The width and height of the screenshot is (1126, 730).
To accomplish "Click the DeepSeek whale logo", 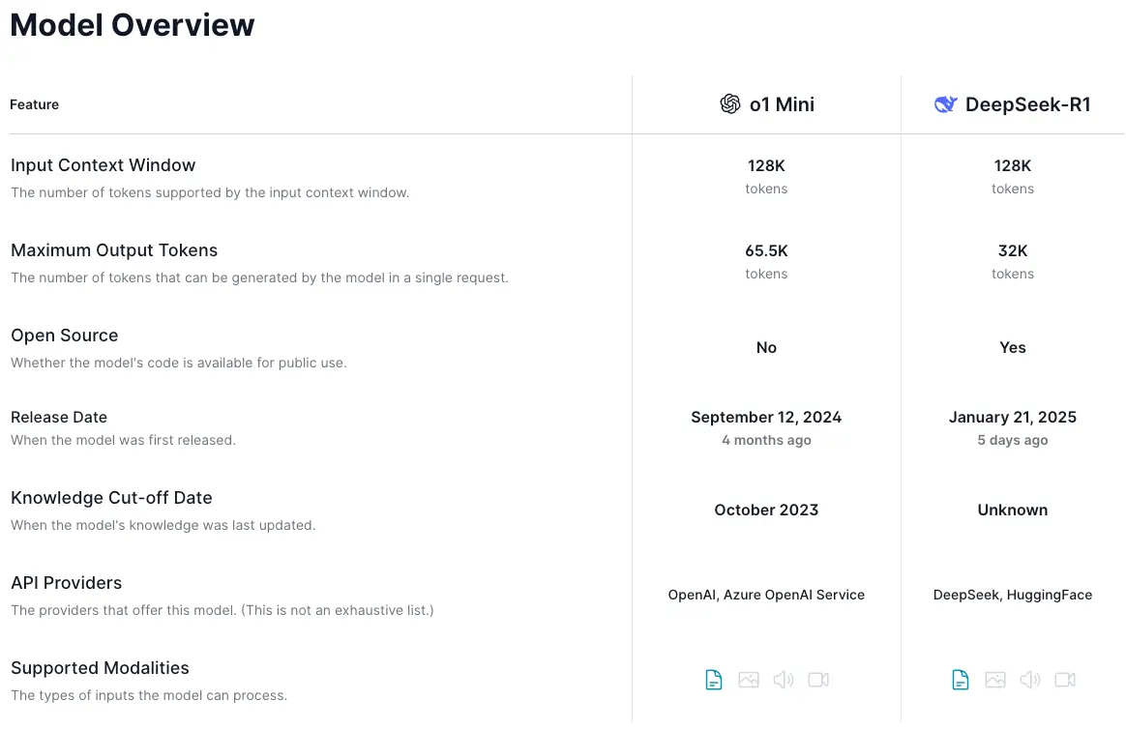I will (x=945, y=104).
